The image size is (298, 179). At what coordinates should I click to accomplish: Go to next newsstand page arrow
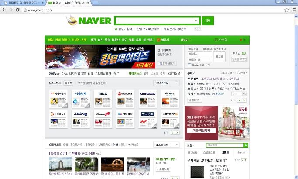click(x=177, y=133)
